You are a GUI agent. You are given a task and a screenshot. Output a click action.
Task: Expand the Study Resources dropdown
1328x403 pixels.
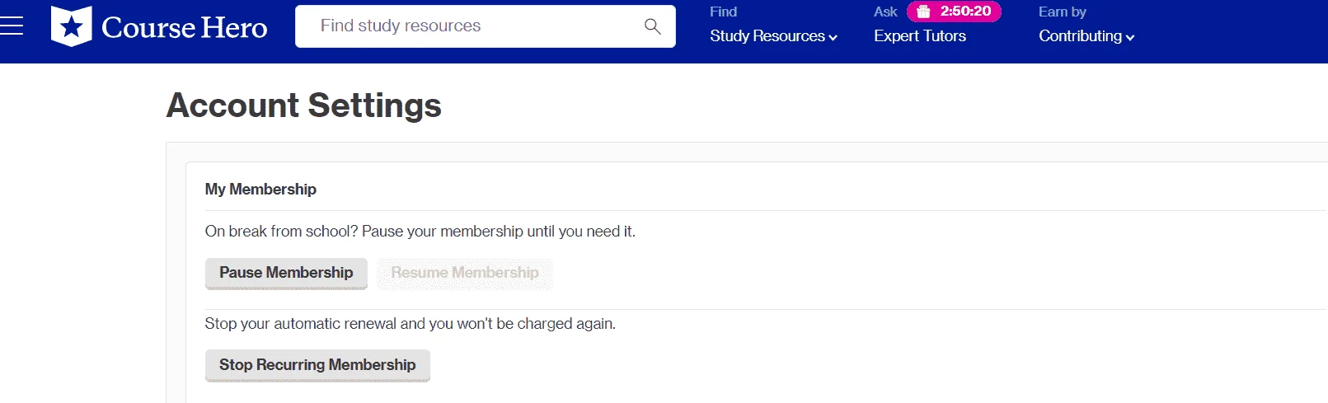pos(773,36)
